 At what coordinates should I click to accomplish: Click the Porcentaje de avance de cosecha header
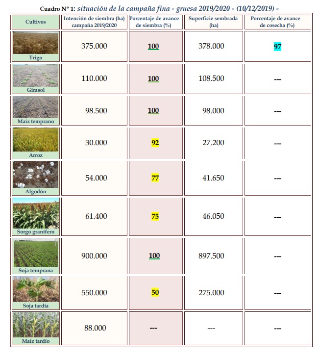tap(277, 22)
